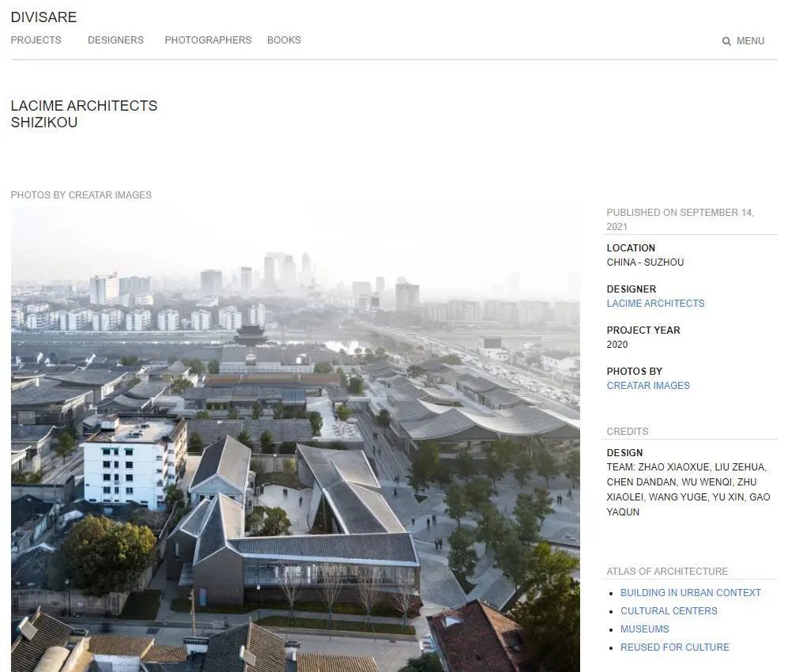Open the BOOKS section
The width and height of the screenshot is (788, 672).
(x=284, y=40)
